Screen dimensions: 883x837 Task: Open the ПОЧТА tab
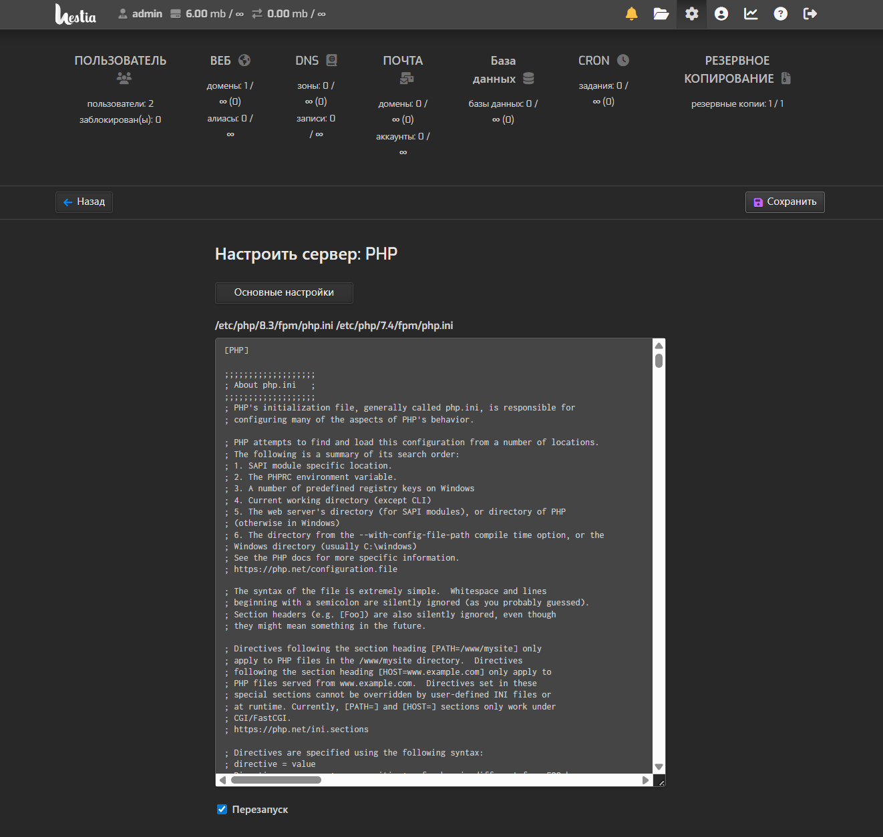pyautogui.click(x=403, y=61)
